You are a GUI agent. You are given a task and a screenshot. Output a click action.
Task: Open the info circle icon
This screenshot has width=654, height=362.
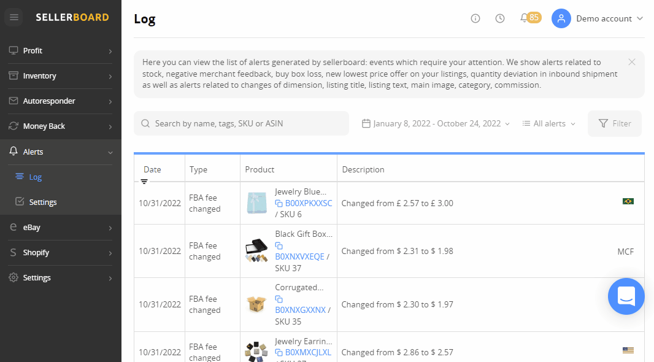475,18
